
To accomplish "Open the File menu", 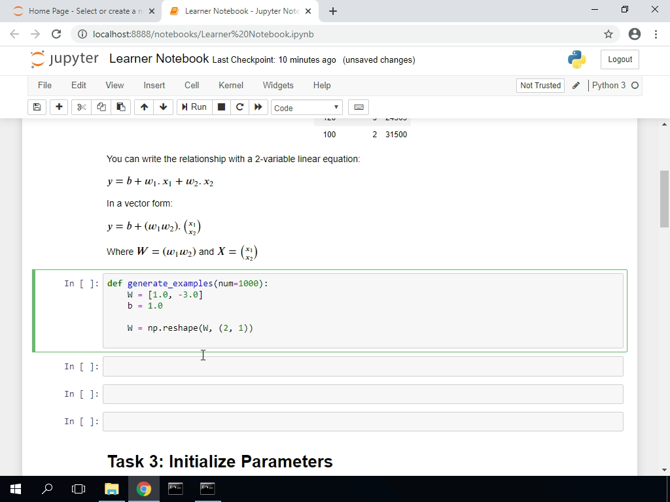I will click(44, 86).
